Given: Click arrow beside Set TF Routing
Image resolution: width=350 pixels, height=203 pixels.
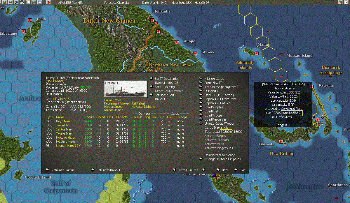Looking at the screenshot, I should (151, 87).
